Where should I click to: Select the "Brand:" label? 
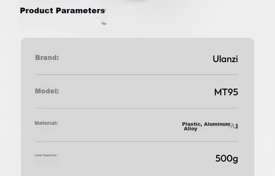[x=47, y=58]
